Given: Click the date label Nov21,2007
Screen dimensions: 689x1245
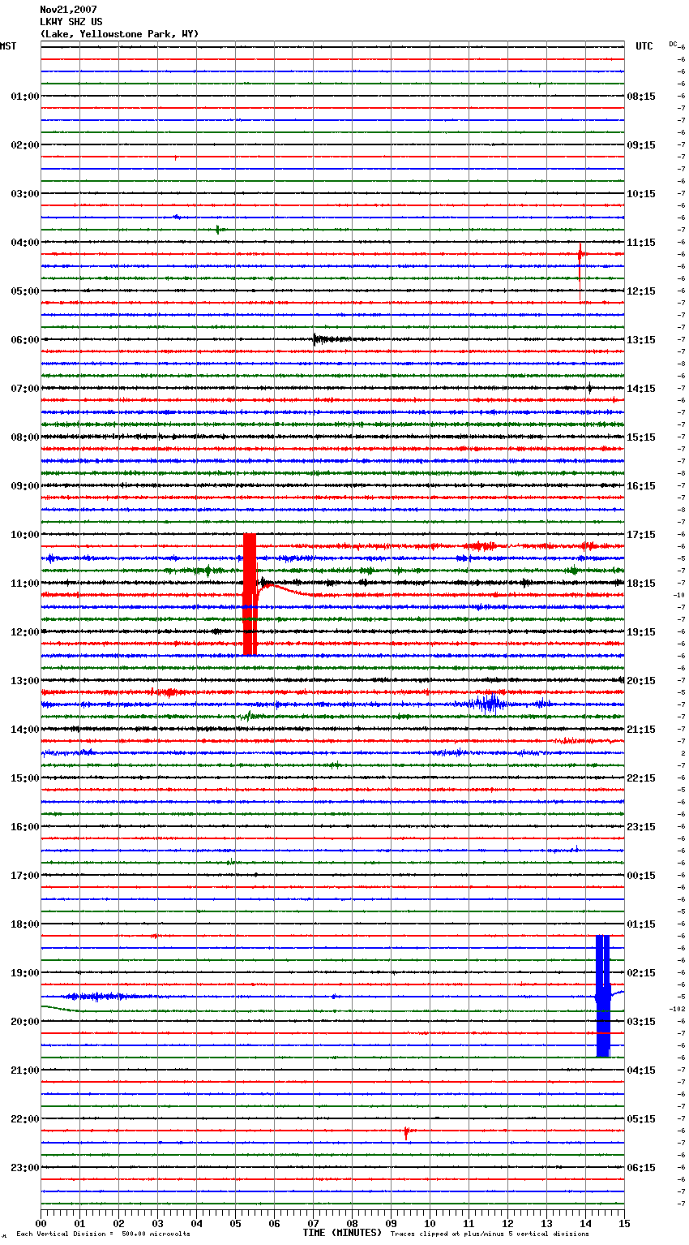Looking at the screenshot, I should (x=68, y=10).
